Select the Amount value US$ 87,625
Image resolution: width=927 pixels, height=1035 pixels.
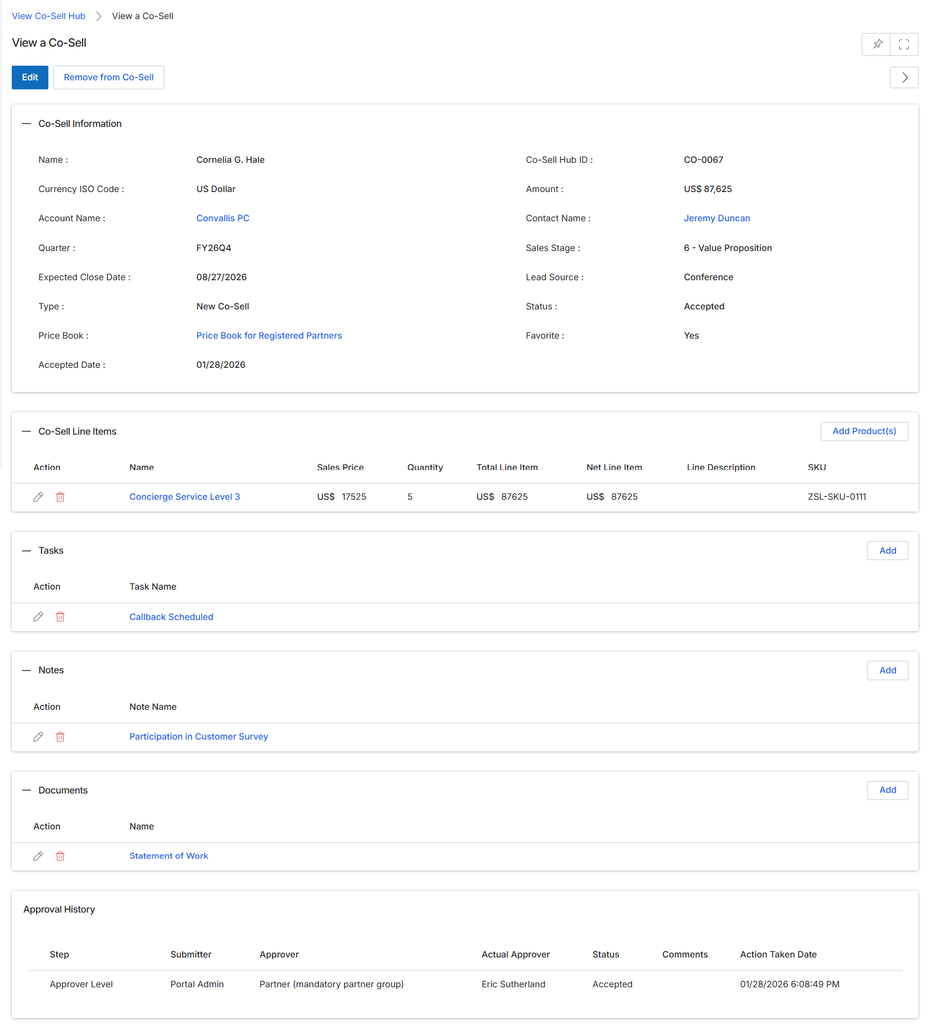tap(708, 189)
